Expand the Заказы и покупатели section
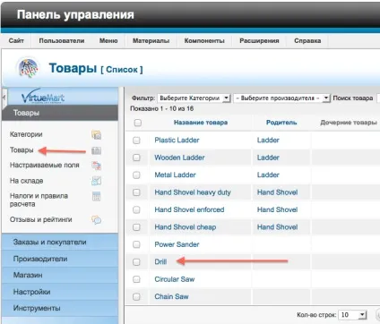The image size is (380, 324). tap(60, 242)
